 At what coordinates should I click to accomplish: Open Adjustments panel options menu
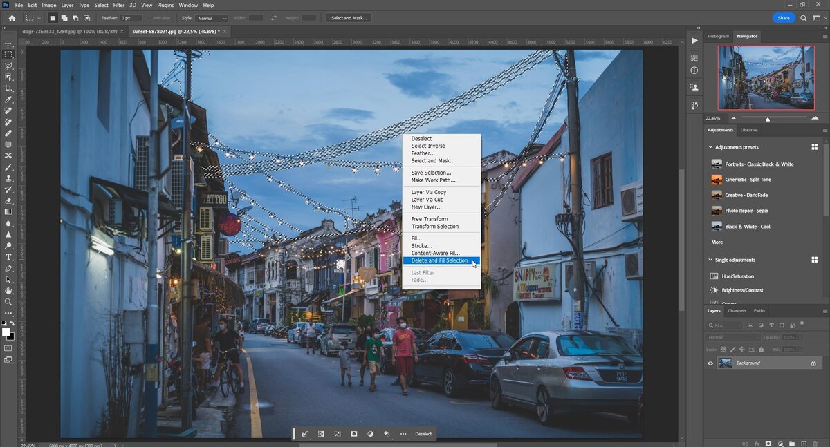coord(824,130)
